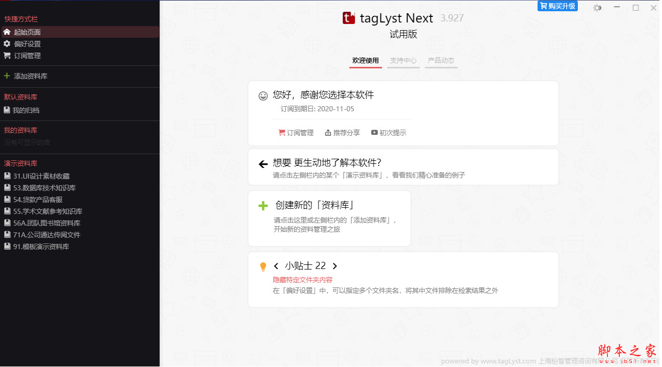Open the 31.UI设计素材收藏 library

click(46, 175)
